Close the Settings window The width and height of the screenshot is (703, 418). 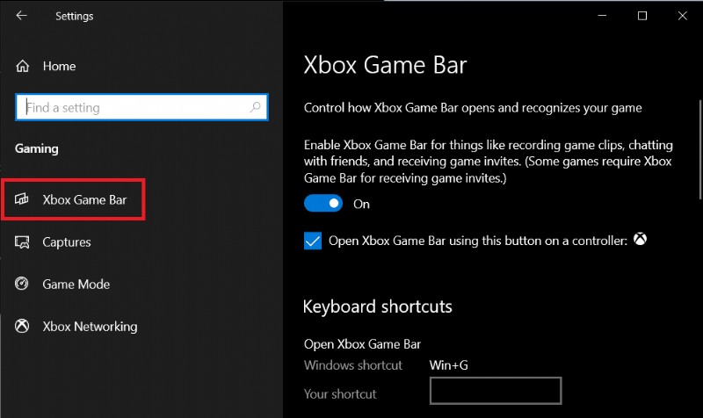tap(683, 16)
